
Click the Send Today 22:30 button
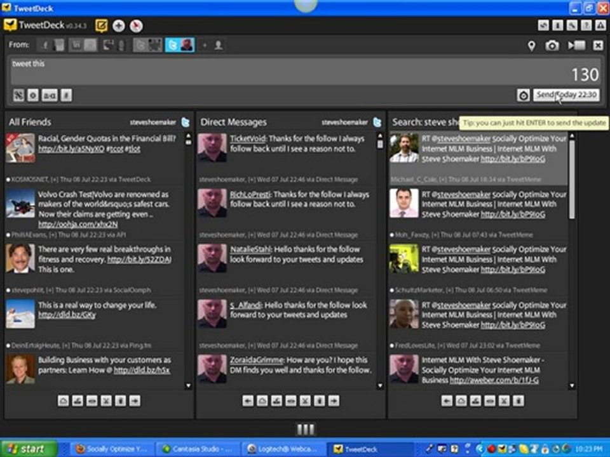pos(566,95)
